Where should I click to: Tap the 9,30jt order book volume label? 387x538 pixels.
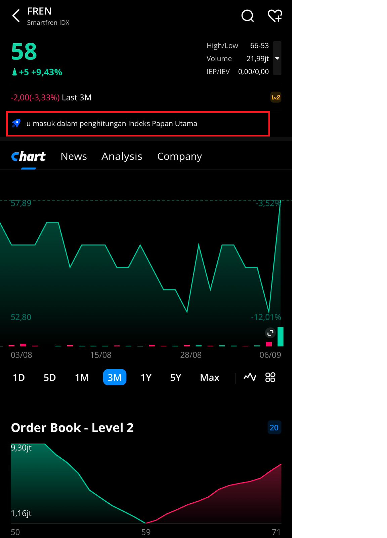pos(21,448)
